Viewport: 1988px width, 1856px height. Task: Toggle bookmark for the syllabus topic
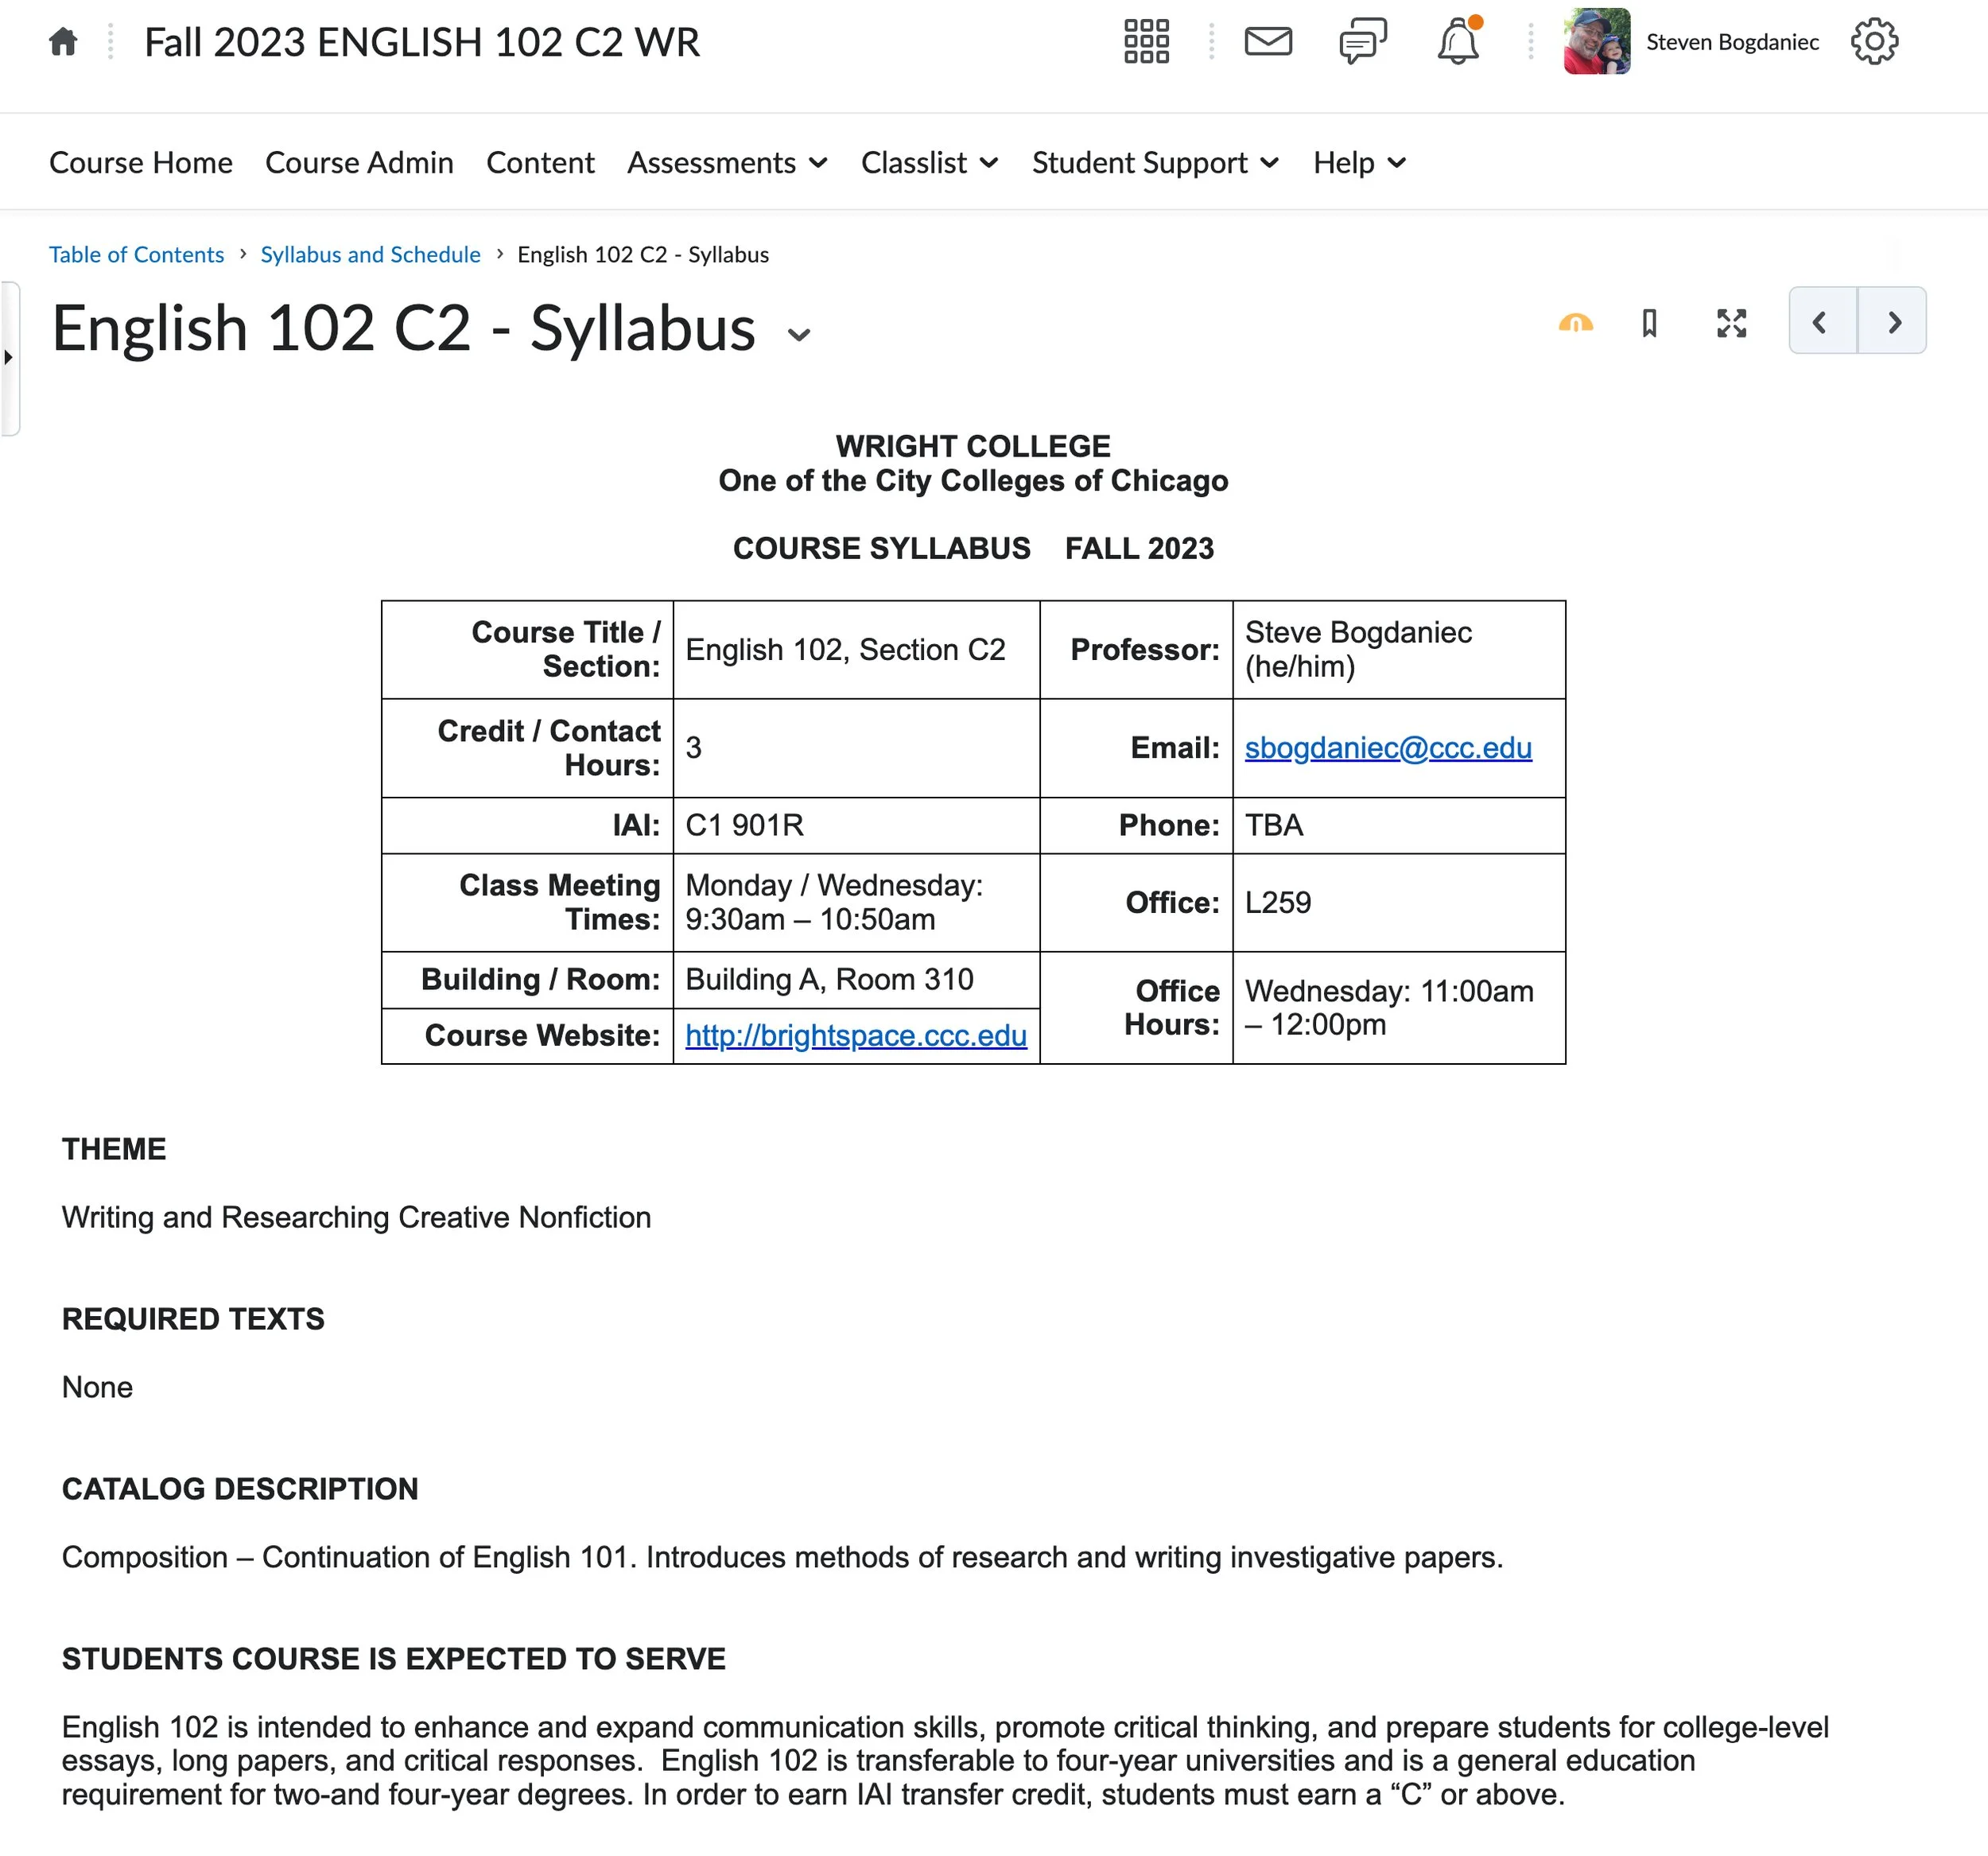[1649, 323]
